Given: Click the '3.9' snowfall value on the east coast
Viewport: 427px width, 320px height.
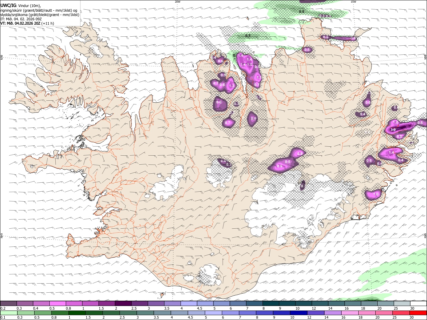Looking at the screenshot, I should pyautogui.click(x=393, y=130).
